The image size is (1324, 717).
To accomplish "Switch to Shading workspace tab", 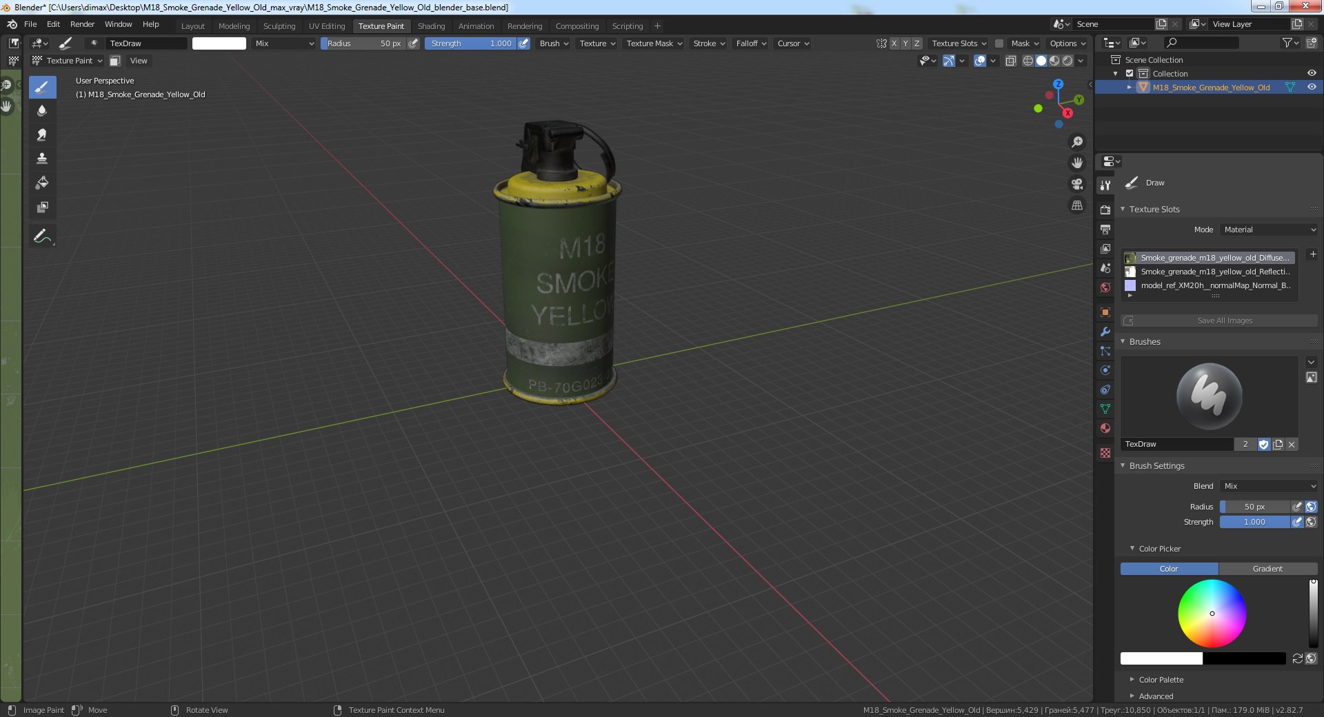I will pos(431,26).
